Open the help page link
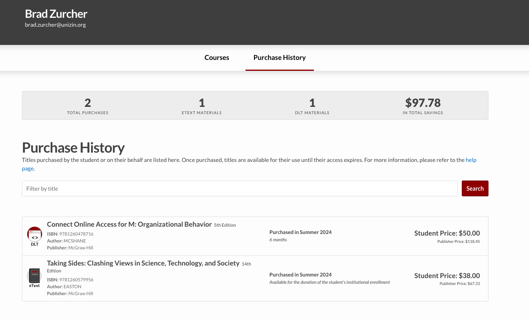Viewport: 529px width, 321px height. coord(471,160)
